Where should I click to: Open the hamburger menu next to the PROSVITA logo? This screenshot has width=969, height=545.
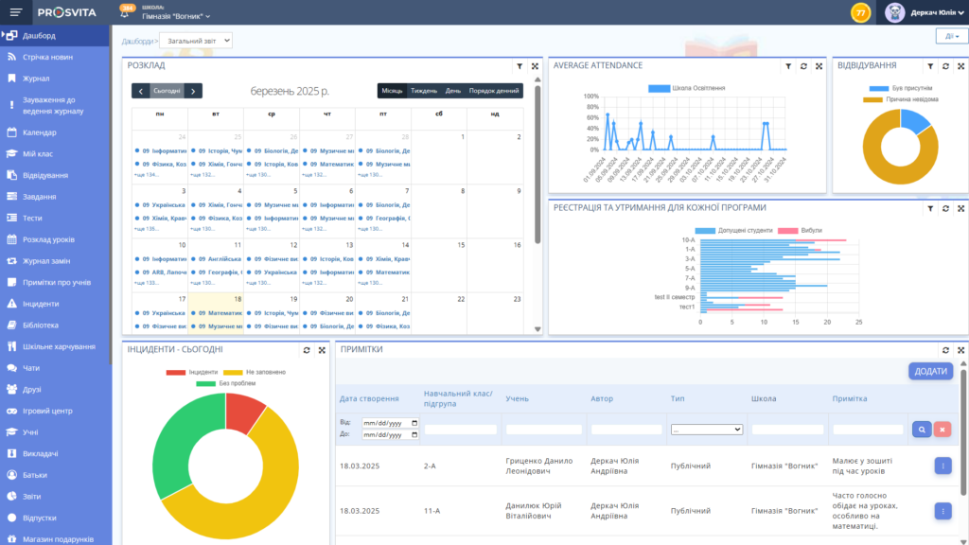tap(16, 12)
